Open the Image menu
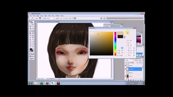 [x=38, y=16]
